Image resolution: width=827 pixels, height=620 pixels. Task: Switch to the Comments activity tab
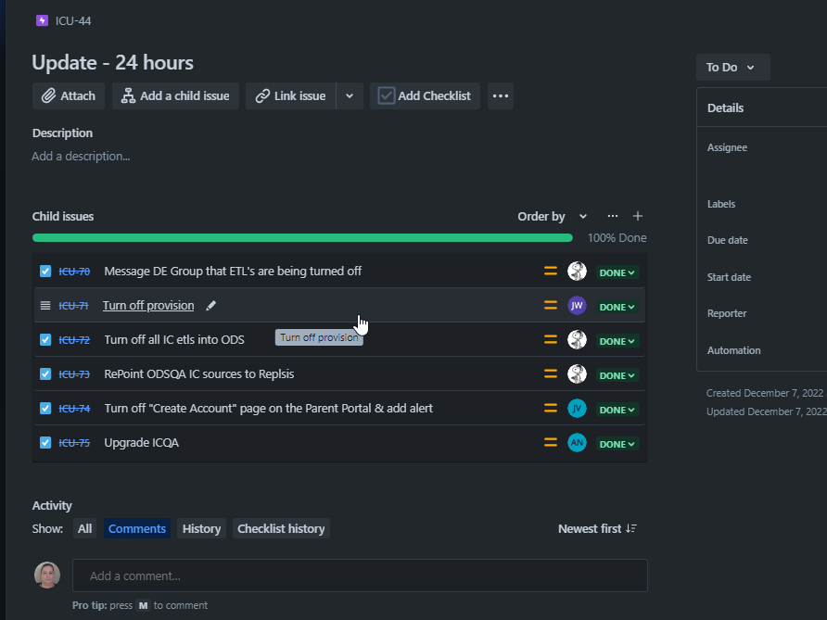[x=137, y=528]
